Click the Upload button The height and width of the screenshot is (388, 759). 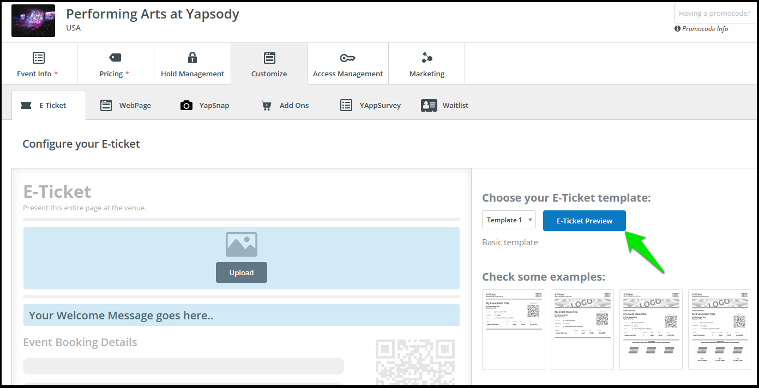pos(242,272)
